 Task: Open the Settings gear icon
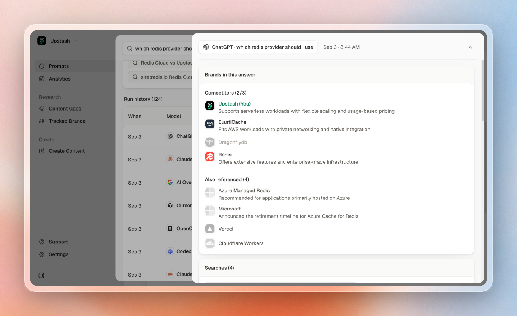[42, 254]
